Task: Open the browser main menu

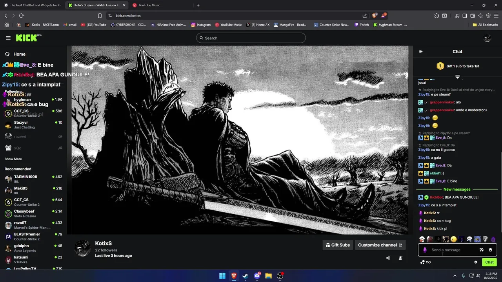Action: pos(496,16)
